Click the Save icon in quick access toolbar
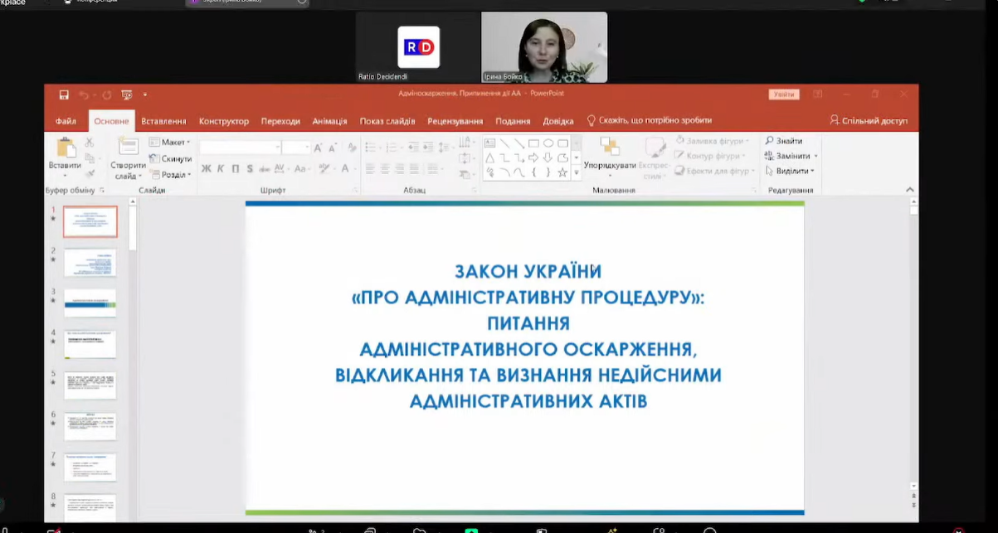 [x=64, y=94]
